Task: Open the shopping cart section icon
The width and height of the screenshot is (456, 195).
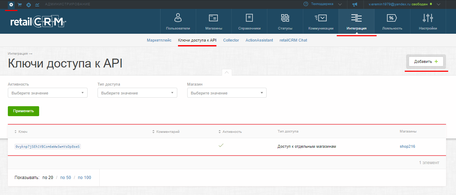Action: click(x=20, y=4)
